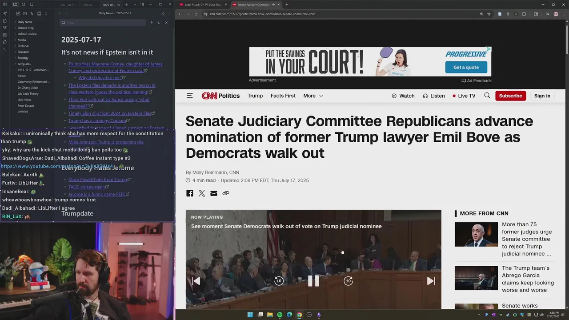Open Chrome extensions puzzle icon

pos(524,14)
